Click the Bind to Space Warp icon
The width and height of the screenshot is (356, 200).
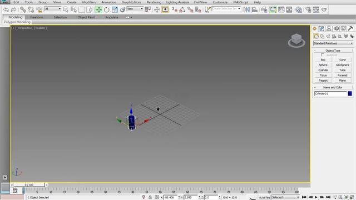39,9
